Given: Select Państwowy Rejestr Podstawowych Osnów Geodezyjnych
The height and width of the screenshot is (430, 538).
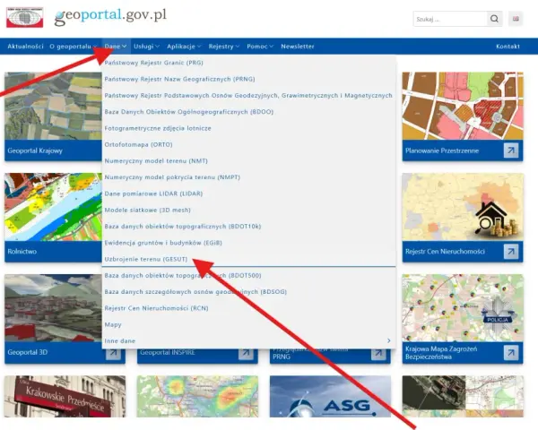Looking at the screenshot, I should [x=248, y=95].
